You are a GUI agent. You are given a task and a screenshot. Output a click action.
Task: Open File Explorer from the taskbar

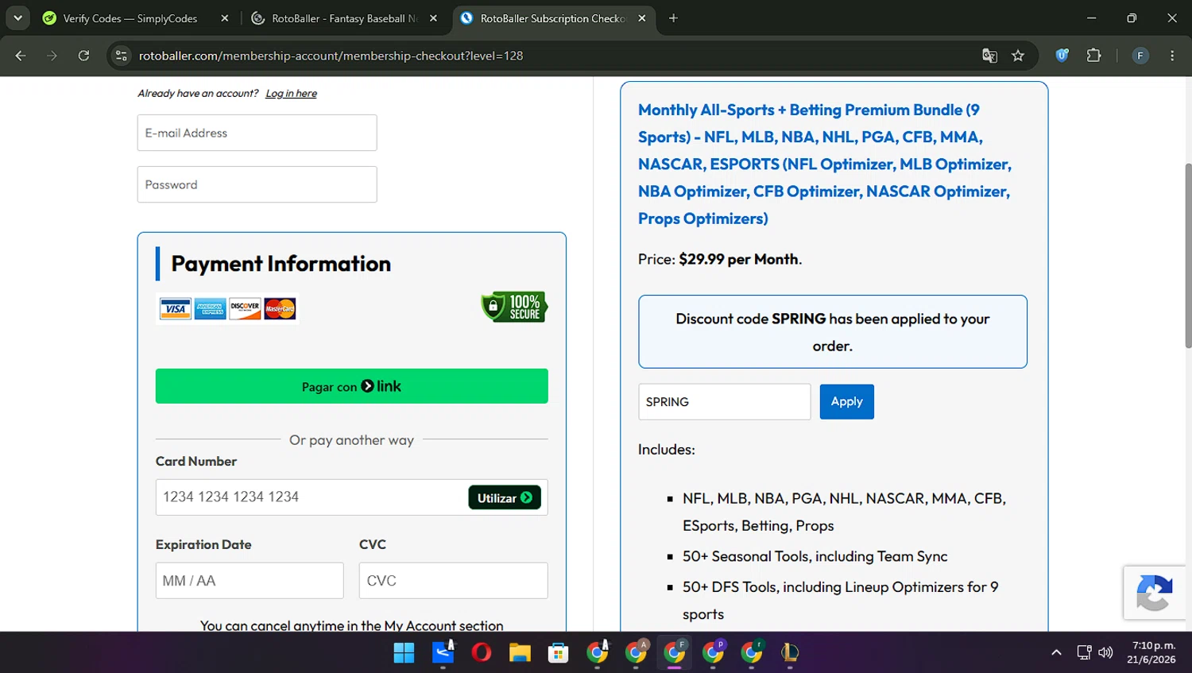coord(520,652)
